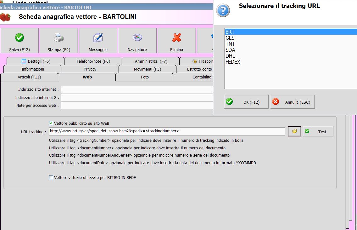
Task: Select GLS in the tracking list
Action: 291,38
